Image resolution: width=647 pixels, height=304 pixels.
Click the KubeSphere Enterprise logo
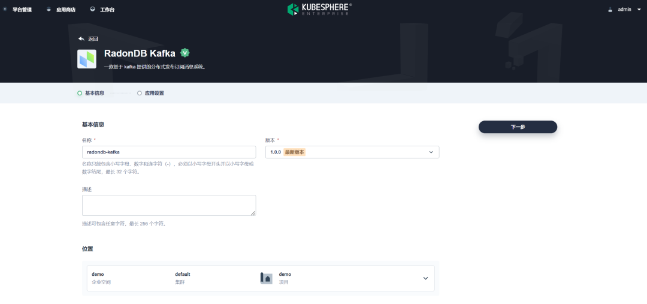(320, 9)
